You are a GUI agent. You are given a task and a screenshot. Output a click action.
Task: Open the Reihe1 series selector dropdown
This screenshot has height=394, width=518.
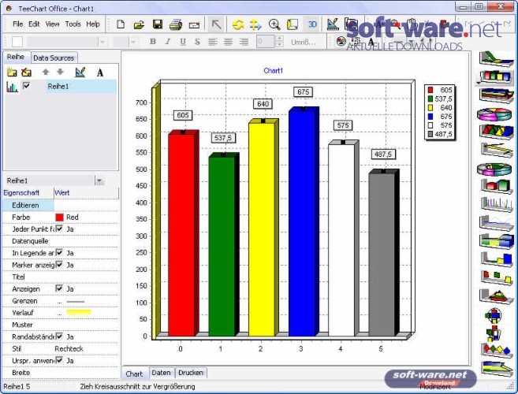point(99,180)
